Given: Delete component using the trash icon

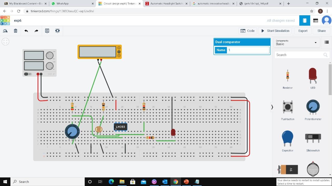Looking at the screenshot, I should [x=15, y=31].
